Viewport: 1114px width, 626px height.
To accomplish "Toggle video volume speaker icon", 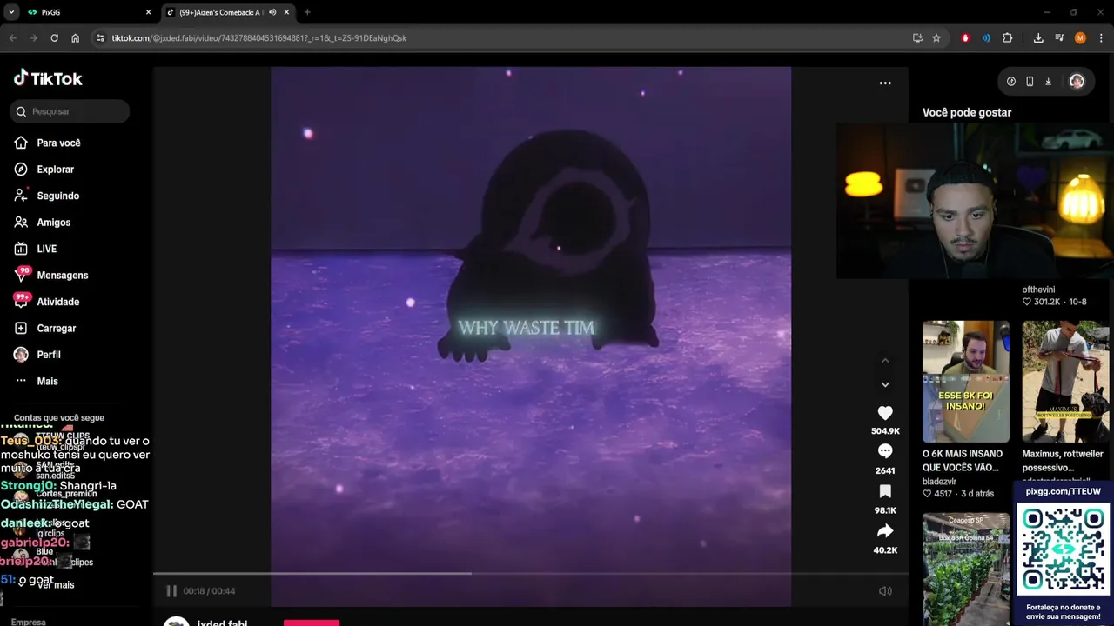I will [885, 591].
